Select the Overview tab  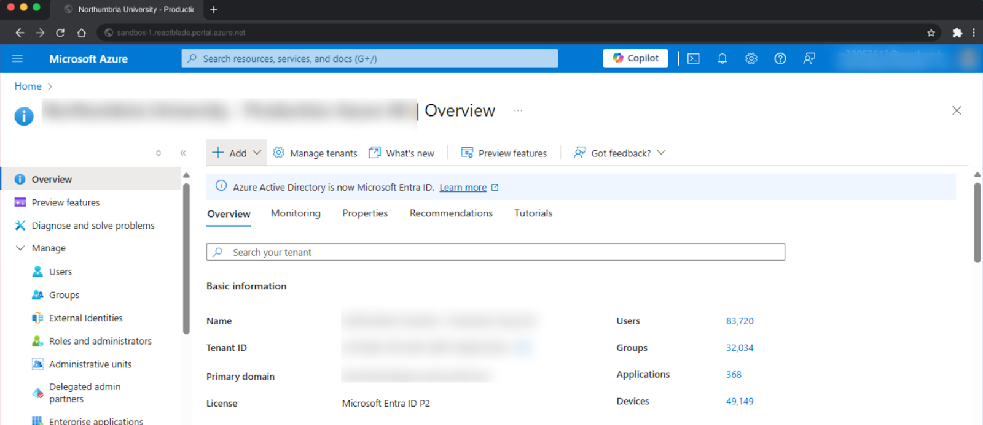229,214
